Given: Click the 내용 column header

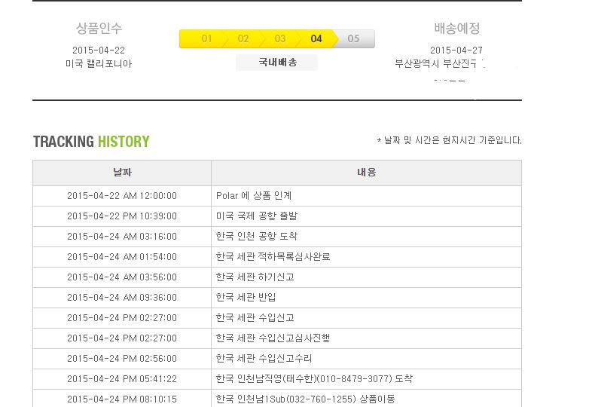Looking at the screenshot, I should [366, 173].
